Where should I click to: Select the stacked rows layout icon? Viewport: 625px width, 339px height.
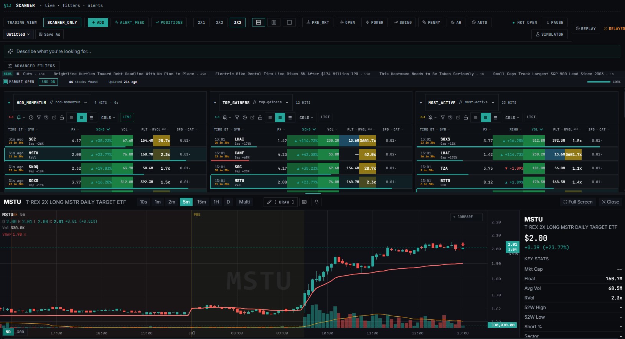(x=259, y=22)
